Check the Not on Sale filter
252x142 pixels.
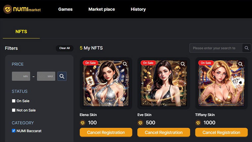[14, 110]
